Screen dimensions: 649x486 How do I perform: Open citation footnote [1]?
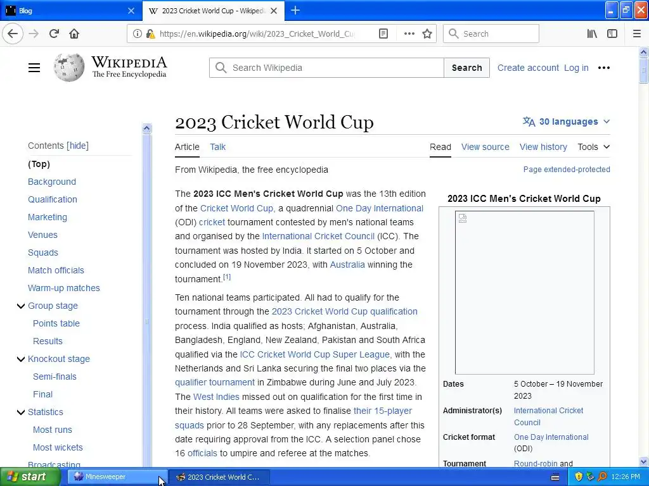click(227, 277)
